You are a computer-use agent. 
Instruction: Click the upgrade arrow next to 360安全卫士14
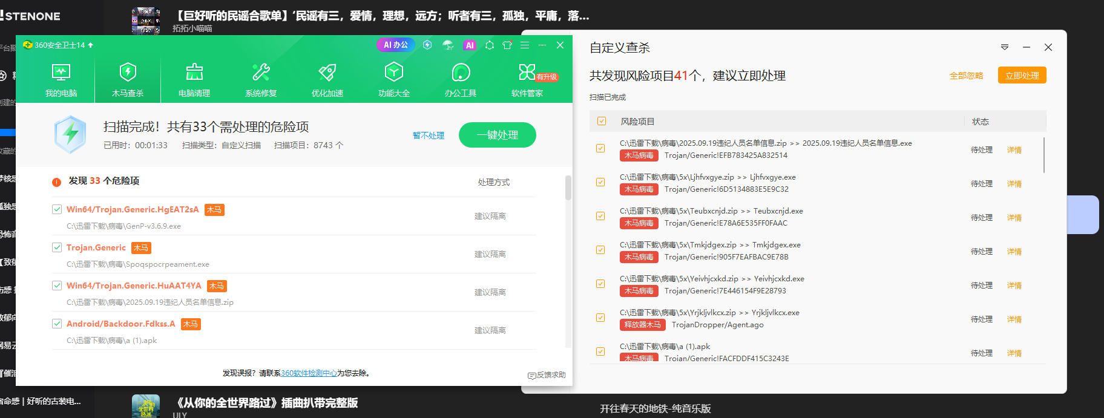[x=91, y=45]
